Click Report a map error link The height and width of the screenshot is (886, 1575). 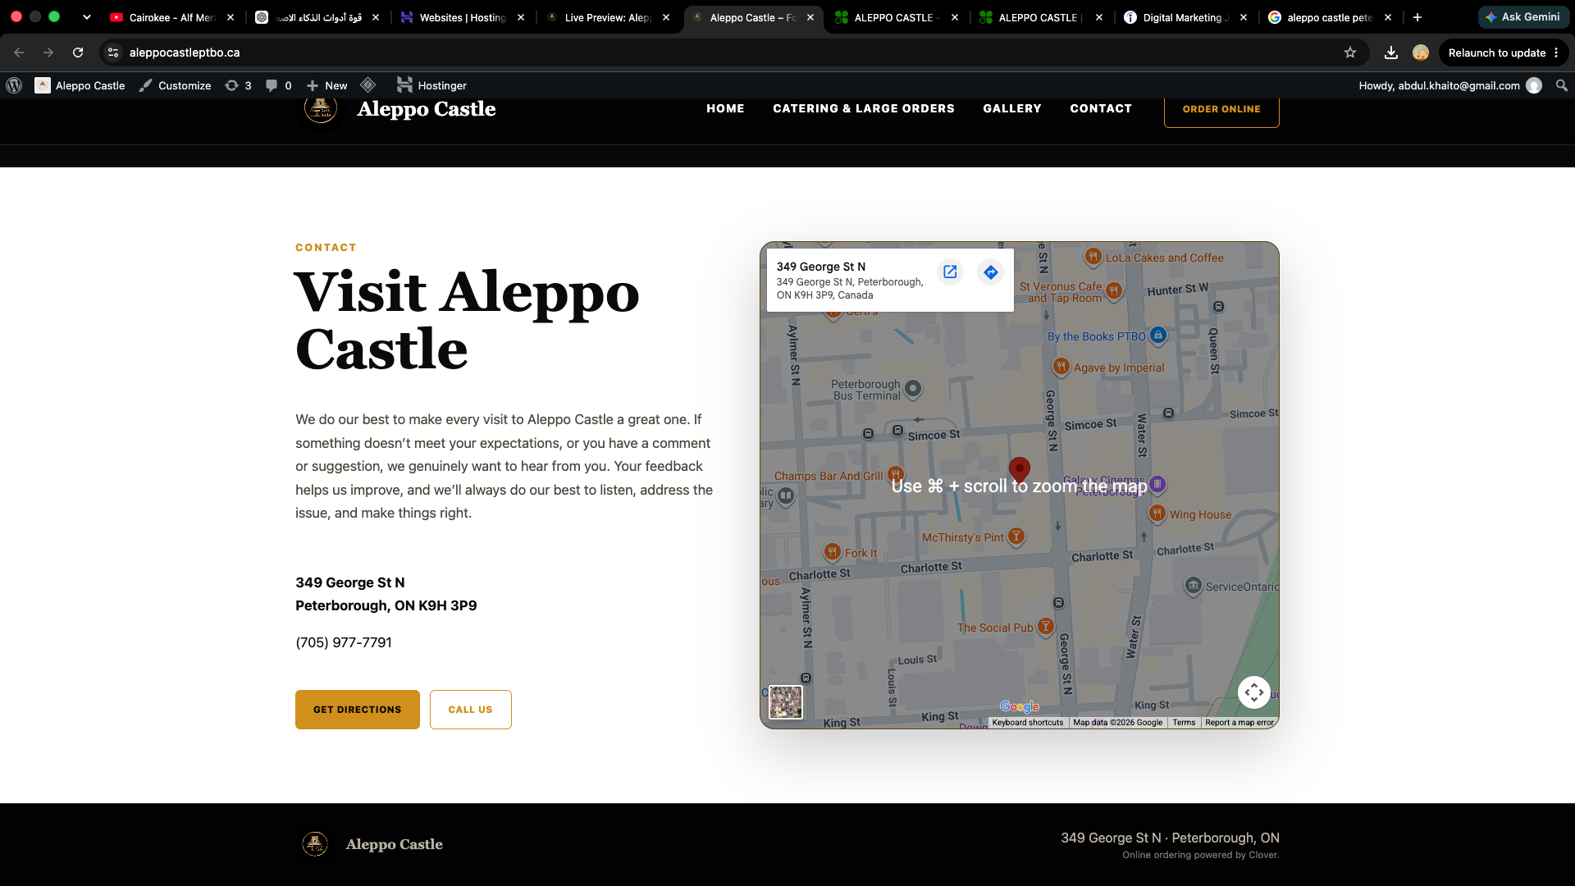(1239, 723)
